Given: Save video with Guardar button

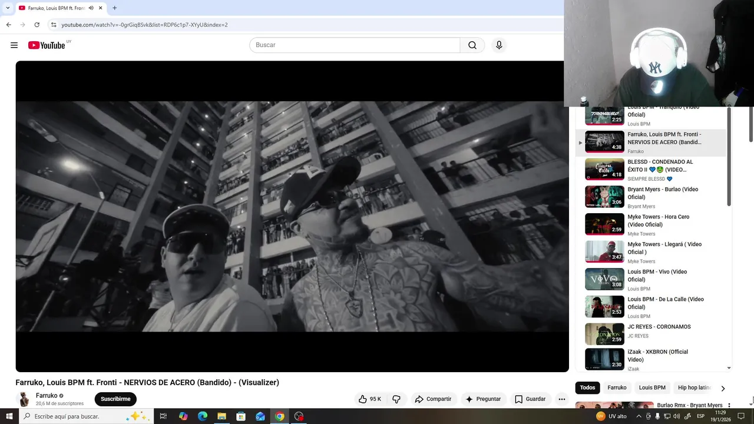Looking at the screenshot, I should coord(530,399).
